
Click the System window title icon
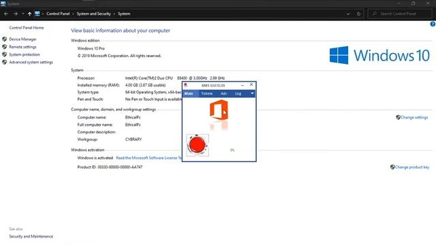[3, 3]
